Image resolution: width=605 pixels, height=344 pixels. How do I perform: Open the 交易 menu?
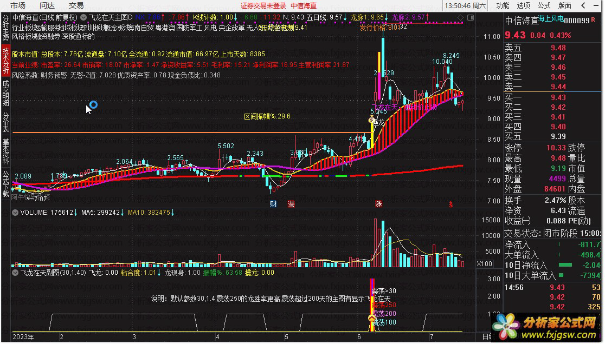point(76,5)
